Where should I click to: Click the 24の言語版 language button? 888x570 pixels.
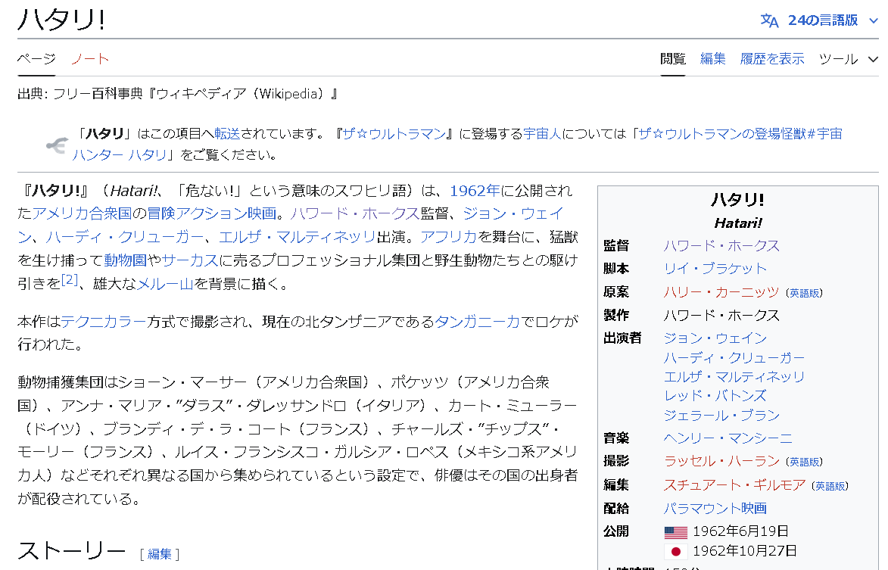click(x=822, y=20)
